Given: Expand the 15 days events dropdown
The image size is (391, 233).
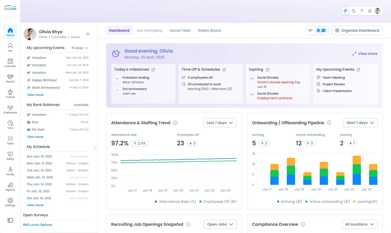Looking at the screenshot, I should pos(80,48).
